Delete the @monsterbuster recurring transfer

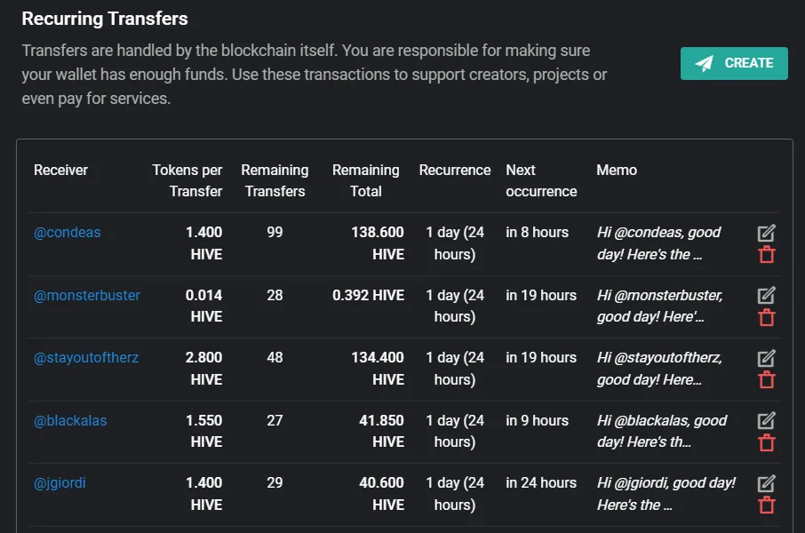[767, 317]
